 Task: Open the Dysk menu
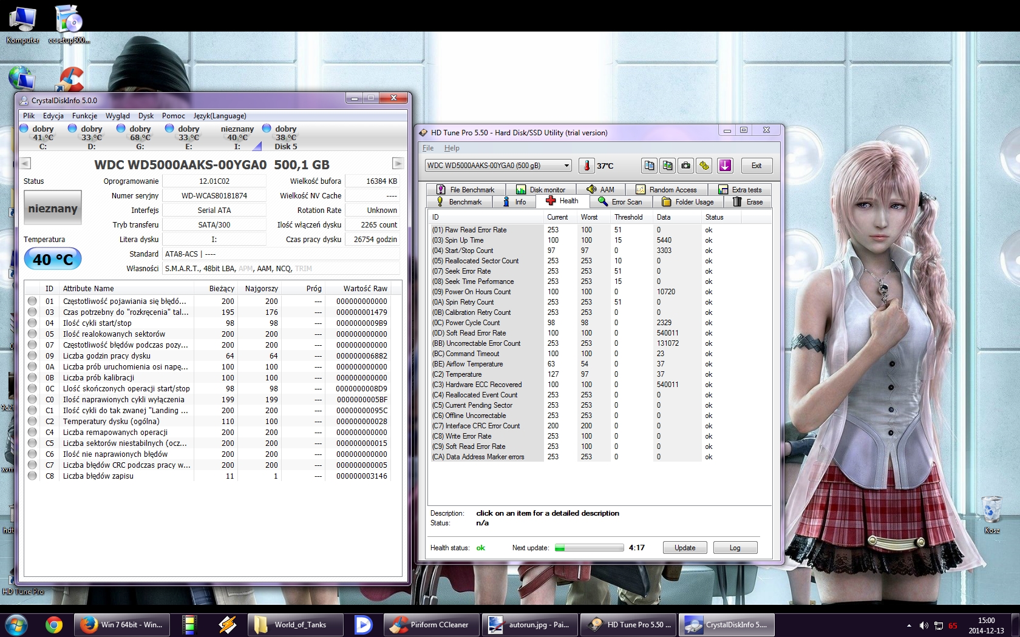[146, 116]
